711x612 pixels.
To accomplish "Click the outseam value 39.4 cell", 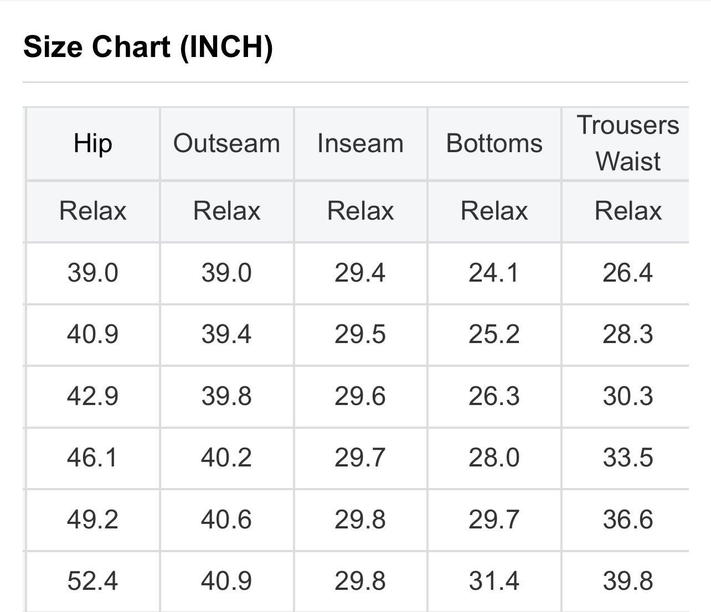I will pos(226,335).
